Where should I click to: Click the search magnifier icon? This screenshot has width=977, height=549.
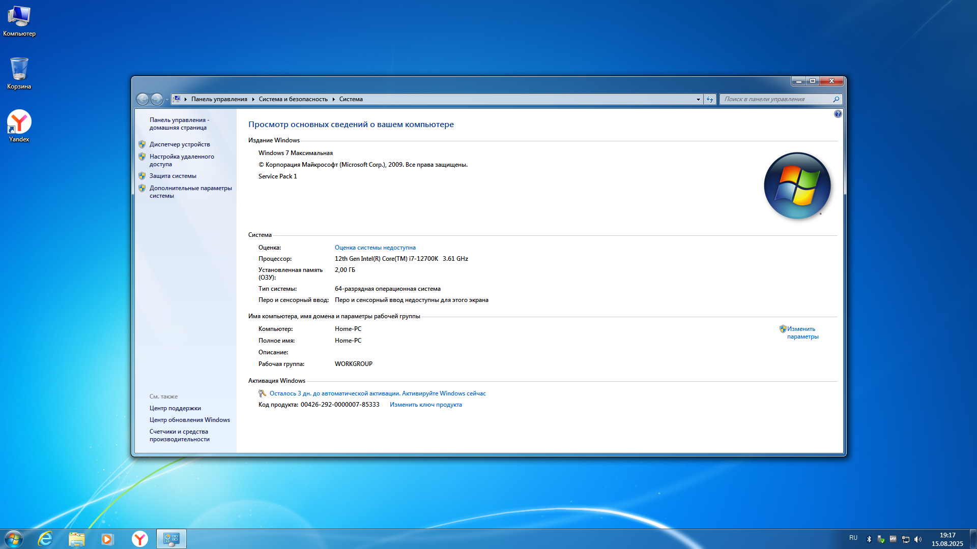(836, 99)
